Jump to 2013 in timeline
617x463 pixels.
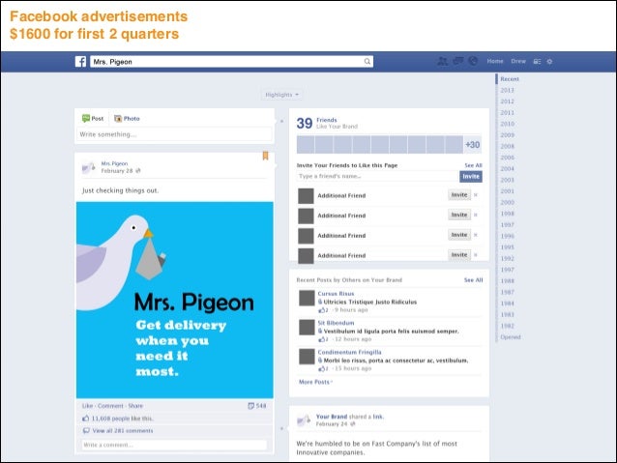507,90
